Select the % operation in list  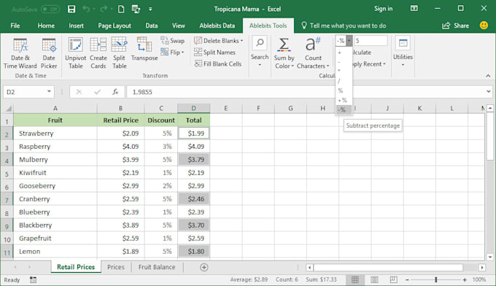coord(344,90)
